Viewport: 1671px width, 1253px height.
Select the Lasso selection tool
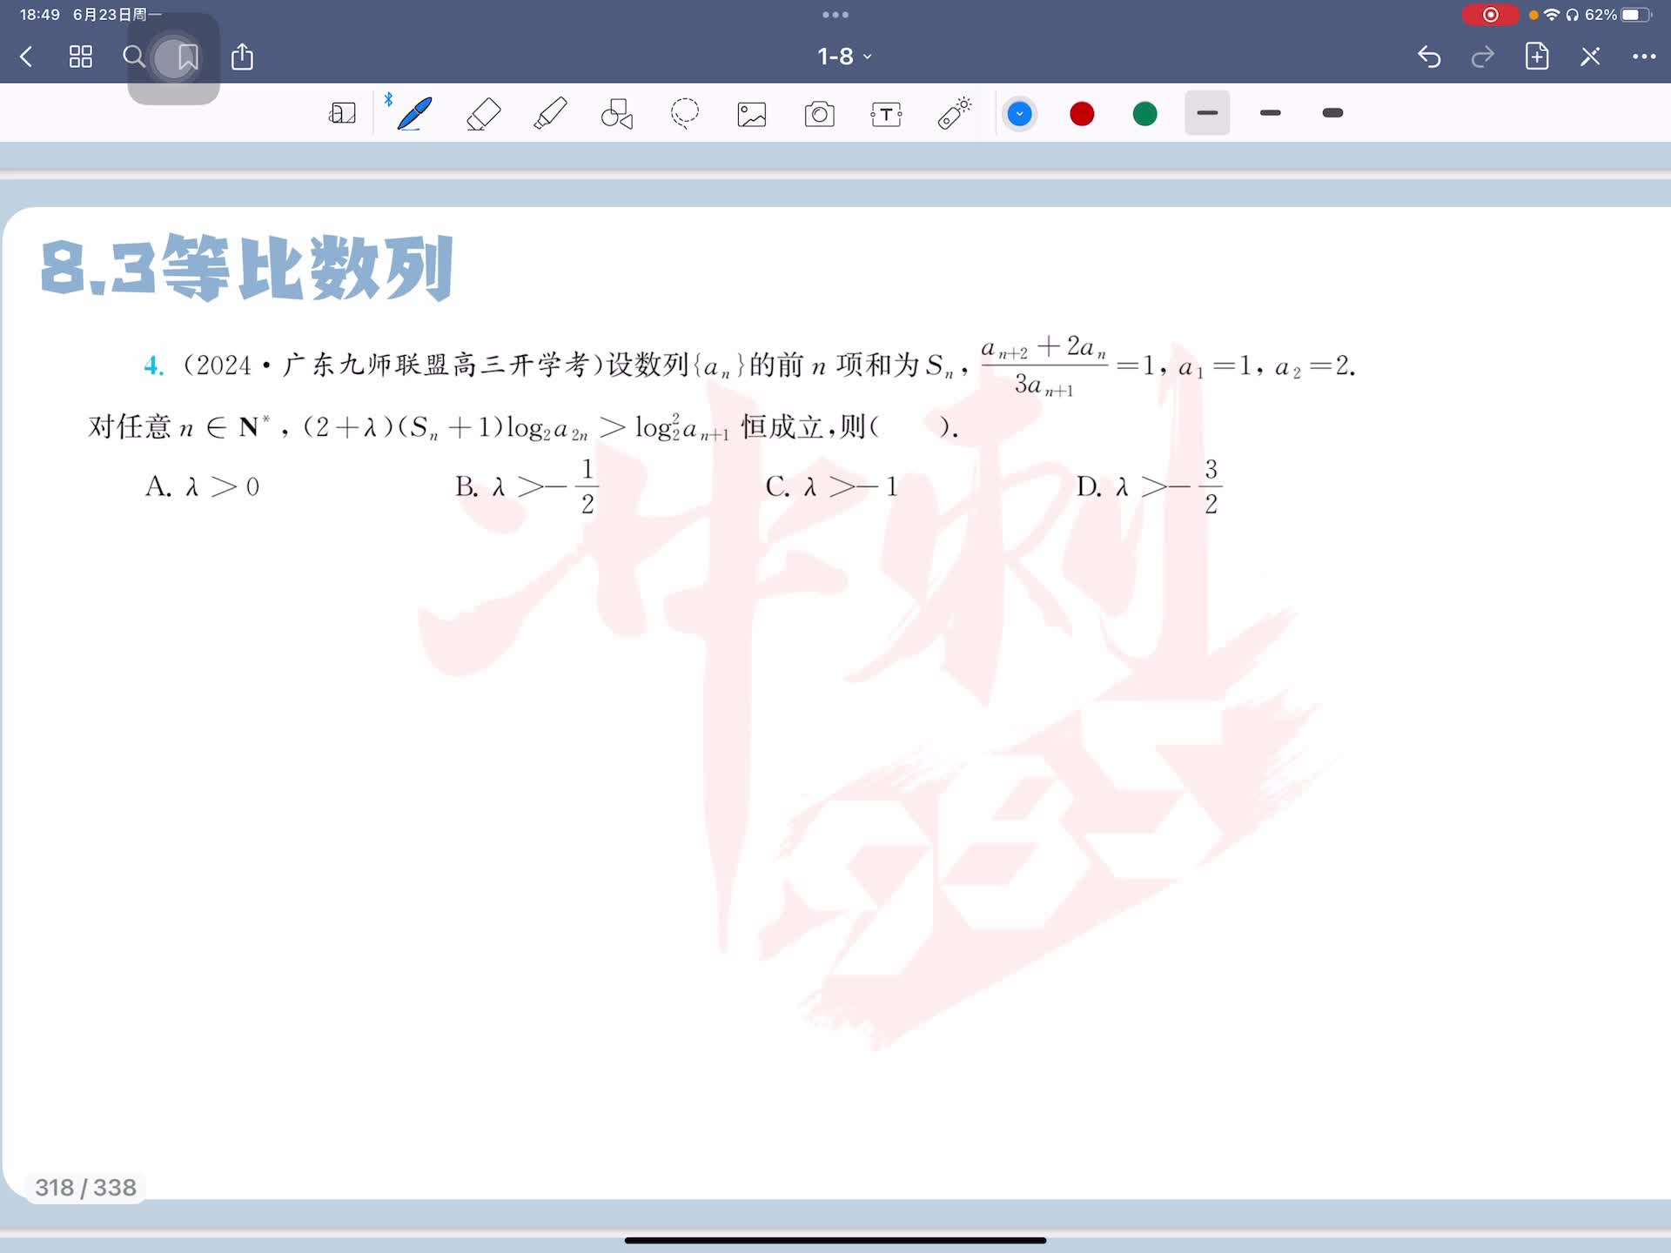pos(685,114)
